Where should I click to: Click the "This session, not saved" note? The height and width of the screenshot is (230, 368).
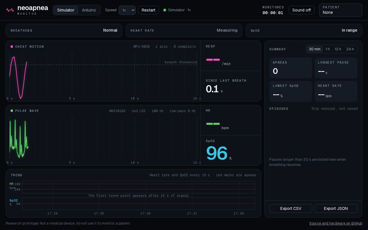click(334, 109)
